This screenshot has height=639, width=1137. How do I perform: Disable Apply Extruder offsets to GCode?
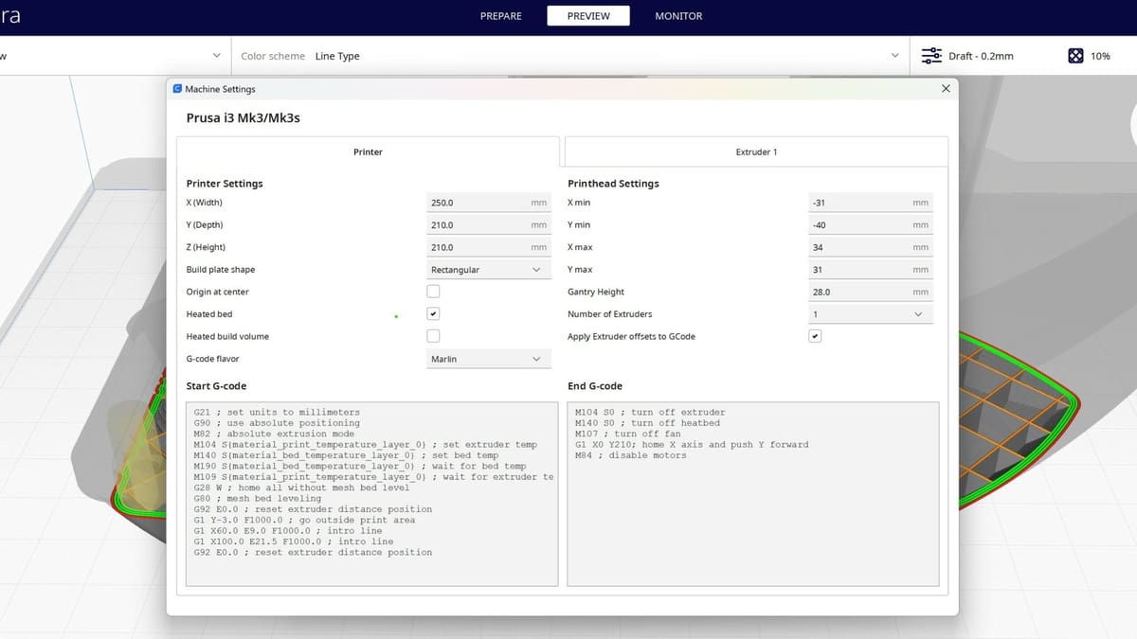coord(815,336)
